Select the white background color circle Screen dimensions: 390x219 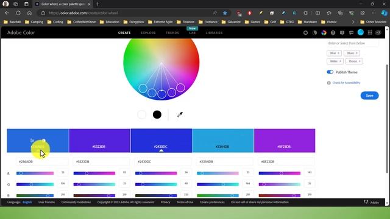142,114
